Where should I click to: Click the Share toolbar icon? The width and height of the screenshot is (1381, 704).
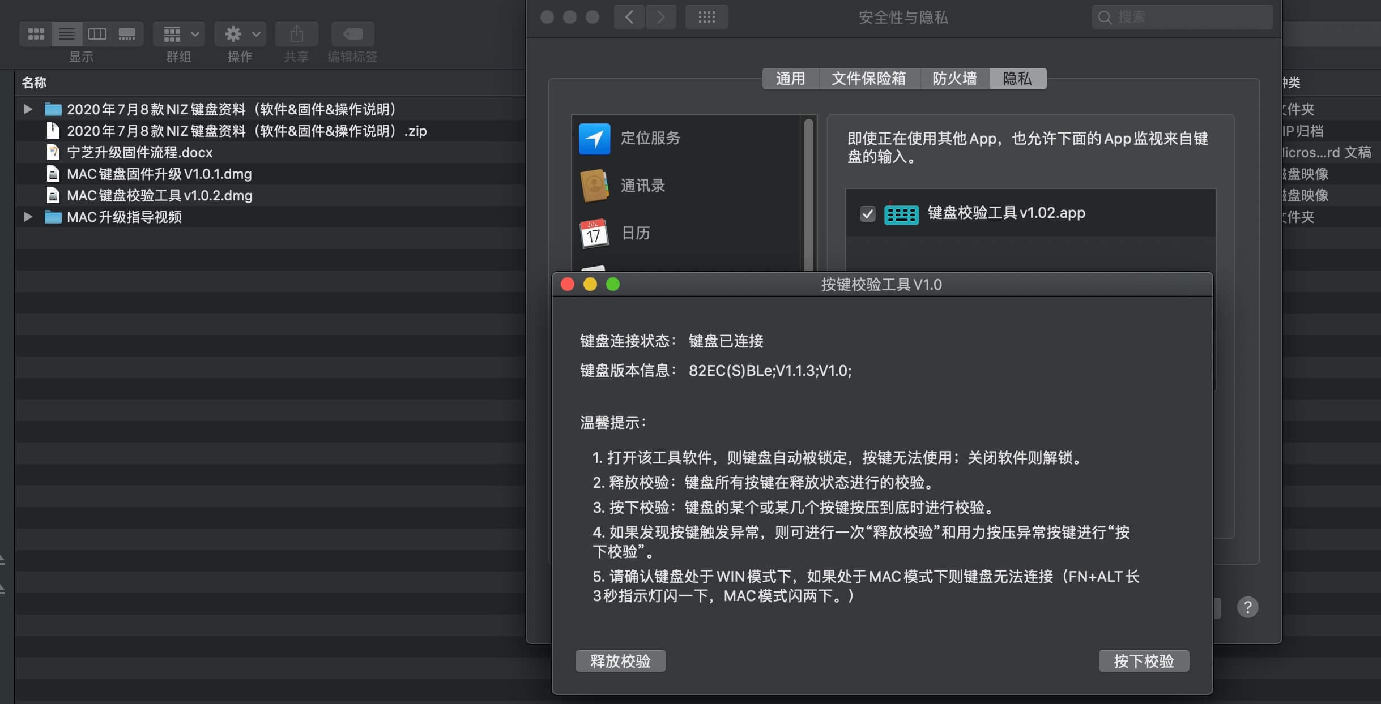click(296, 34)
